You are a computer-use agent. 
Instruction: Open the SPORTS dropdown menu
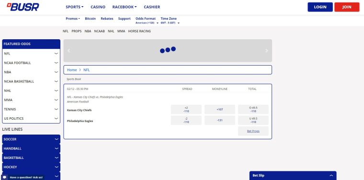click(x=75, y=7)
